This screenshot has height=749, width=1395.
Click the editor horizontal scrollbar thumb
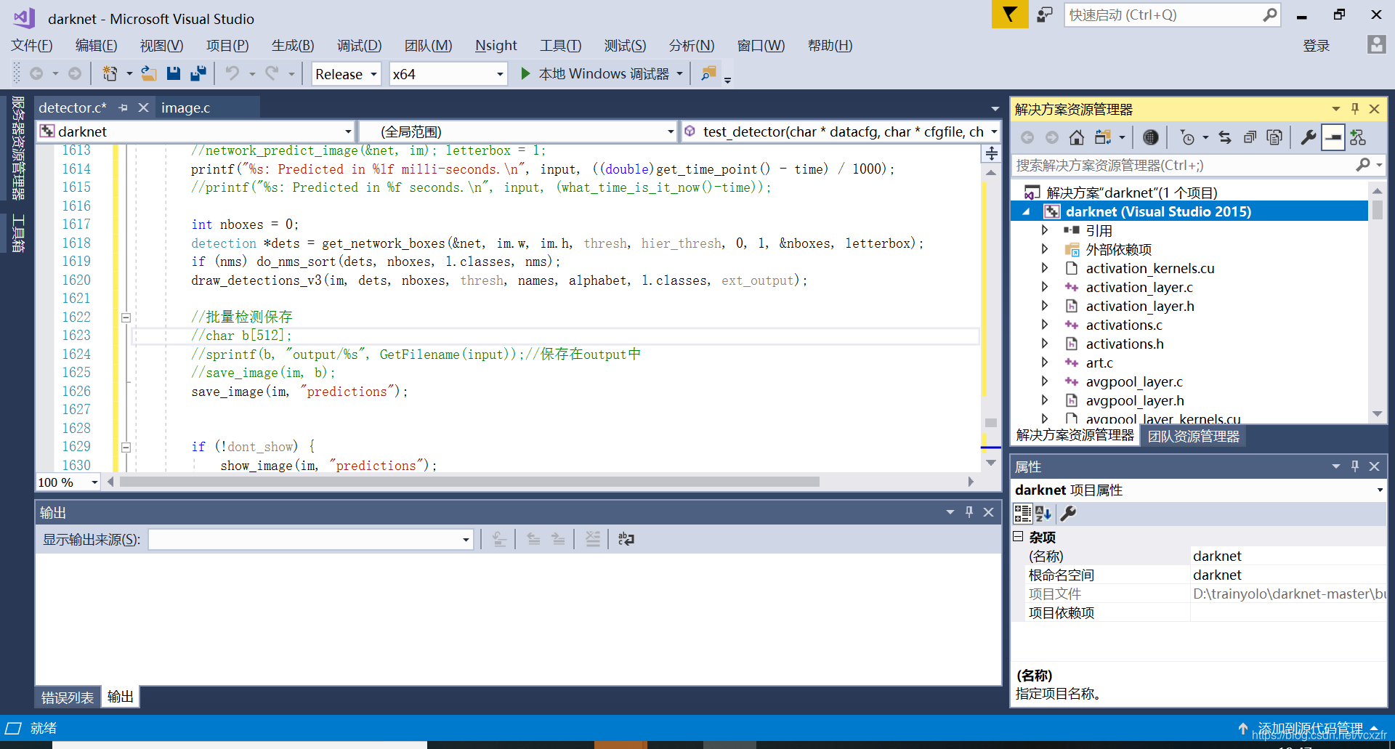pyautogui.click(x=469, y=482)
